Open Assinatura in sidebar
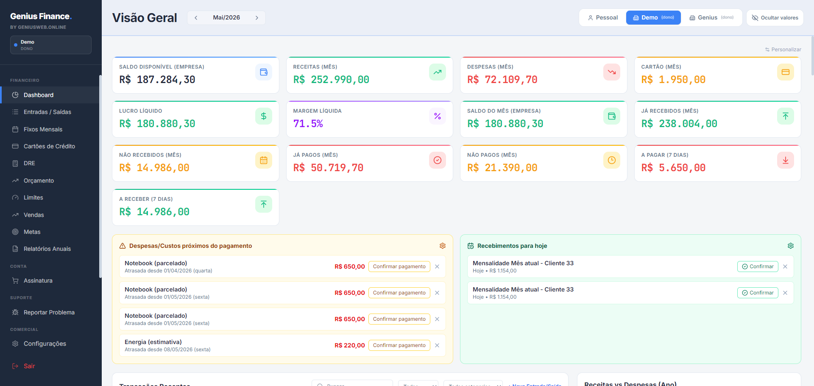This screenshot has height=386, width=814. [50, 280]
